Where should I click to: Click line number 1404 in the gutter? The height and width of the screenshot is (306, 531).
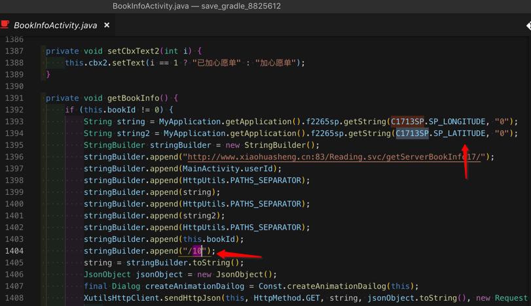click(x=14, y=251)
